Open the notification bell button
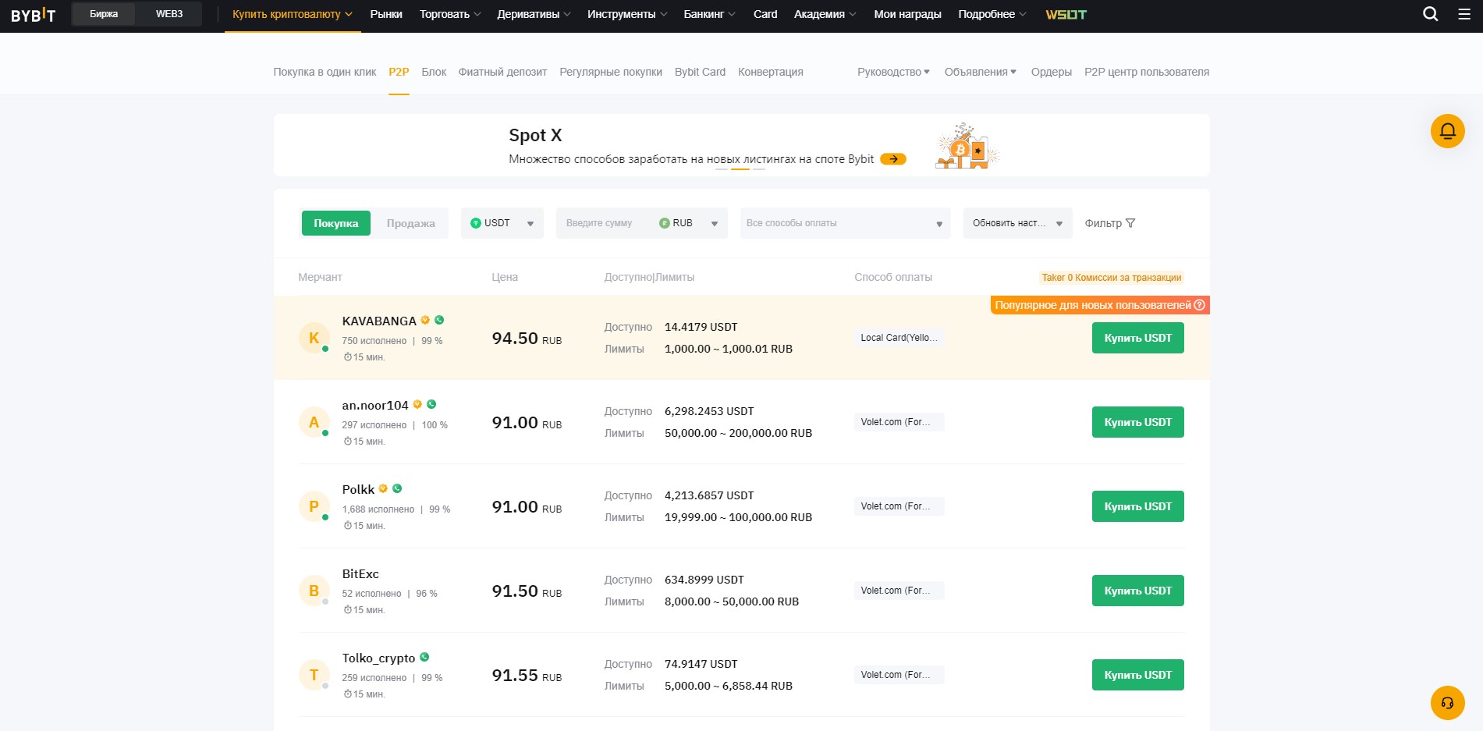 tap(1447, 131)
